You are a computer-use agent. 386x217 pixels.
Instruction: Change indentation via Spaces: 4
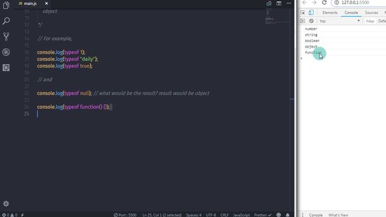(x=194, y=215)
